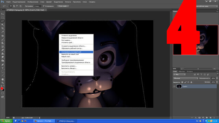The height and width of the screenshot is (123, 219).
Task: Select the History Brush tool
Action: [2, 46]
